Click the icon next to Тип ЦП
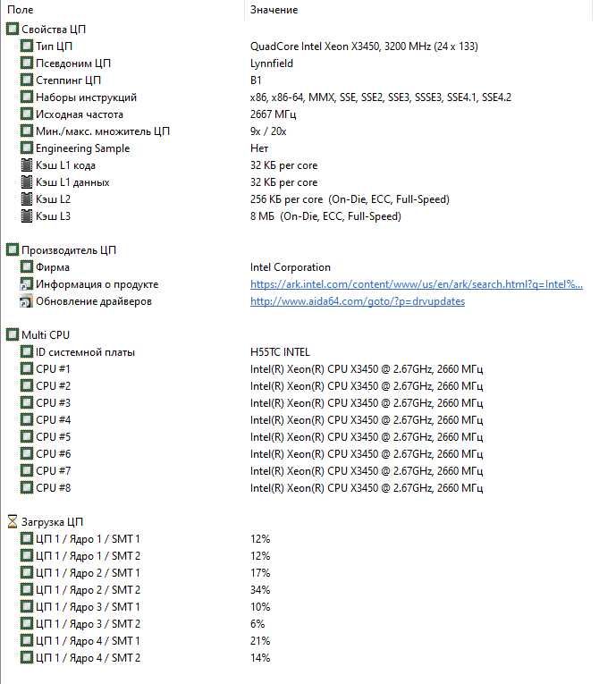599x684 pixels. 27,46
